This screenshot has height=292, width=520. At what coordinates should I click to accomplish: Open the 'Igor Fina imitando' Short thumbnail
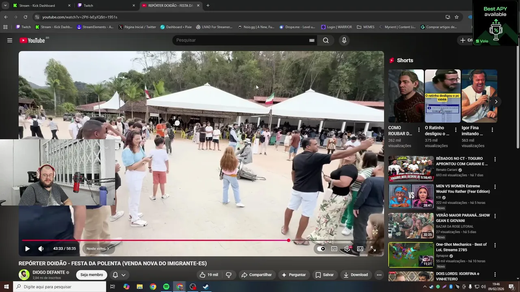tap(479, 96)
